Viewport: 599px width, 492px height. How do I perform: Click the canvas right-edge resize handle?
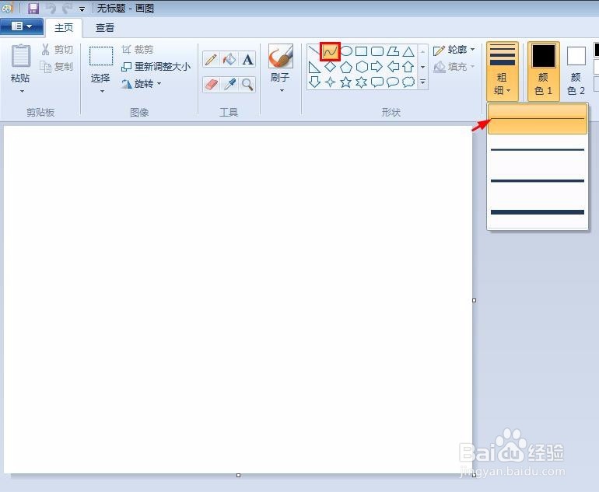pos(474,300)
